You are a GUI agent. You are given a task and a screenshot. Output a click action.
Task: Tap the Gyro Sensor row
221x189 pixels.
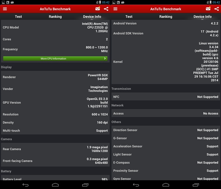coord(166,178)
